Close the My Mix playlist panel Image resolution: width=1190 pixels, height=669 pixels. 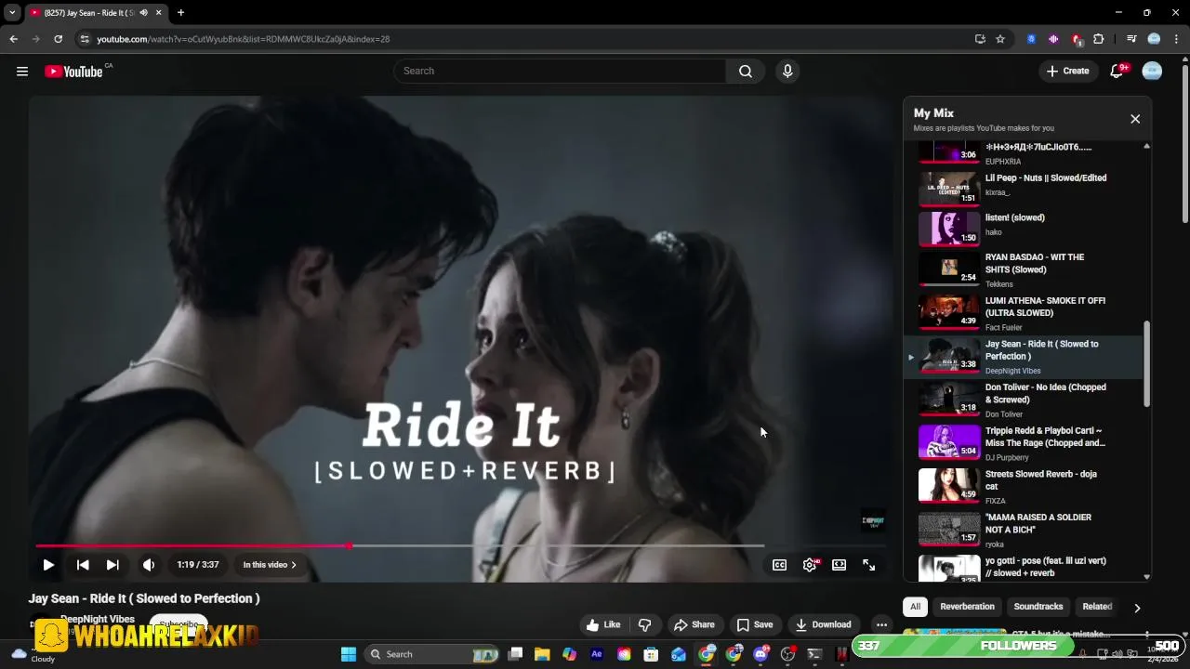click(1135, 119)
